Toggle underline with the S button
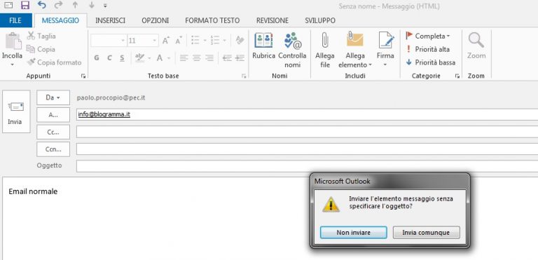This screenshot has height=260, width=538. pyautogui.click(x=122, y=58)
